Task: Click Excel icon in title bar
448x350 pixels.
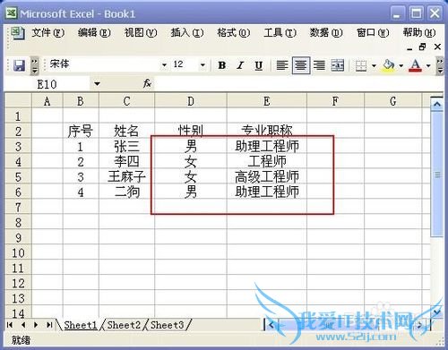Action: (x=12, y=13)
